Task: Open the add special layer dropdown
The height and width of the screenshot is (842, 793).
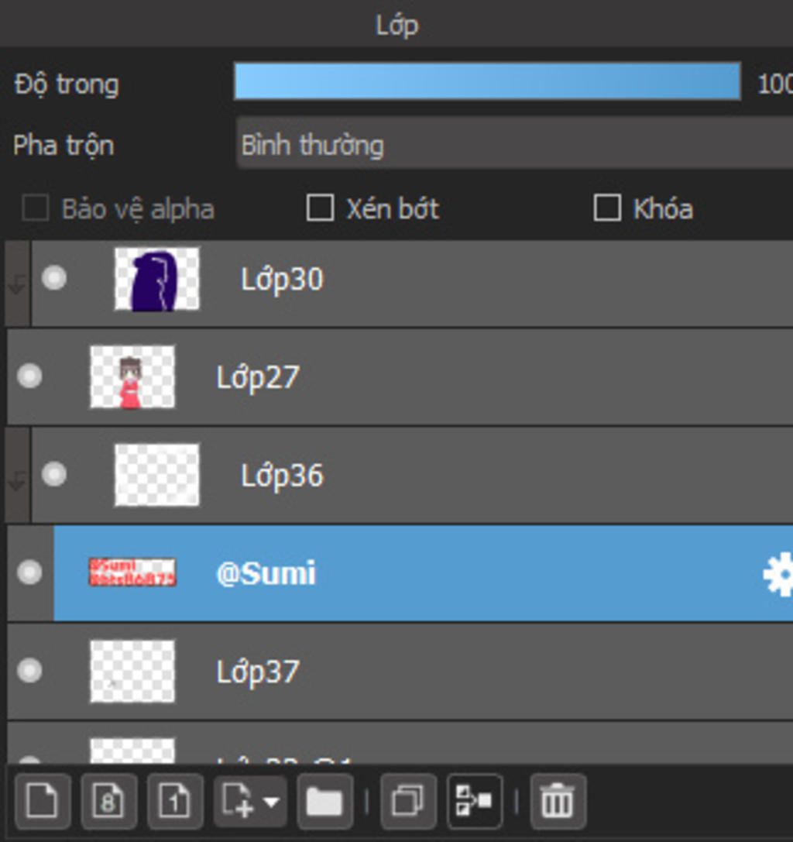Action: [250, 802]
